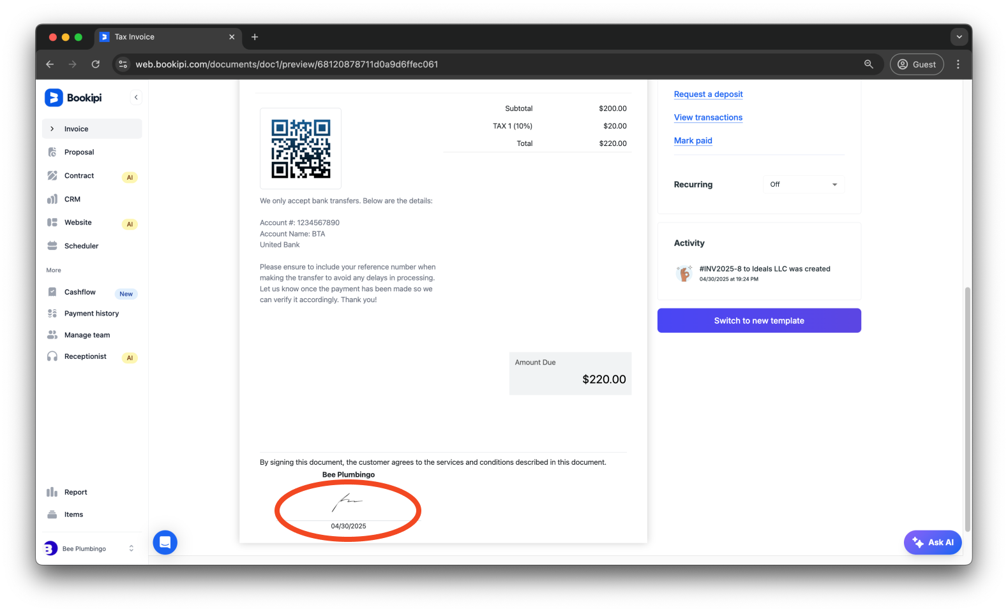The height and width of the screenshot is (612, 1008).
Task: Open the tab search dropdown arrow
Action: click(x=959, y=37)
